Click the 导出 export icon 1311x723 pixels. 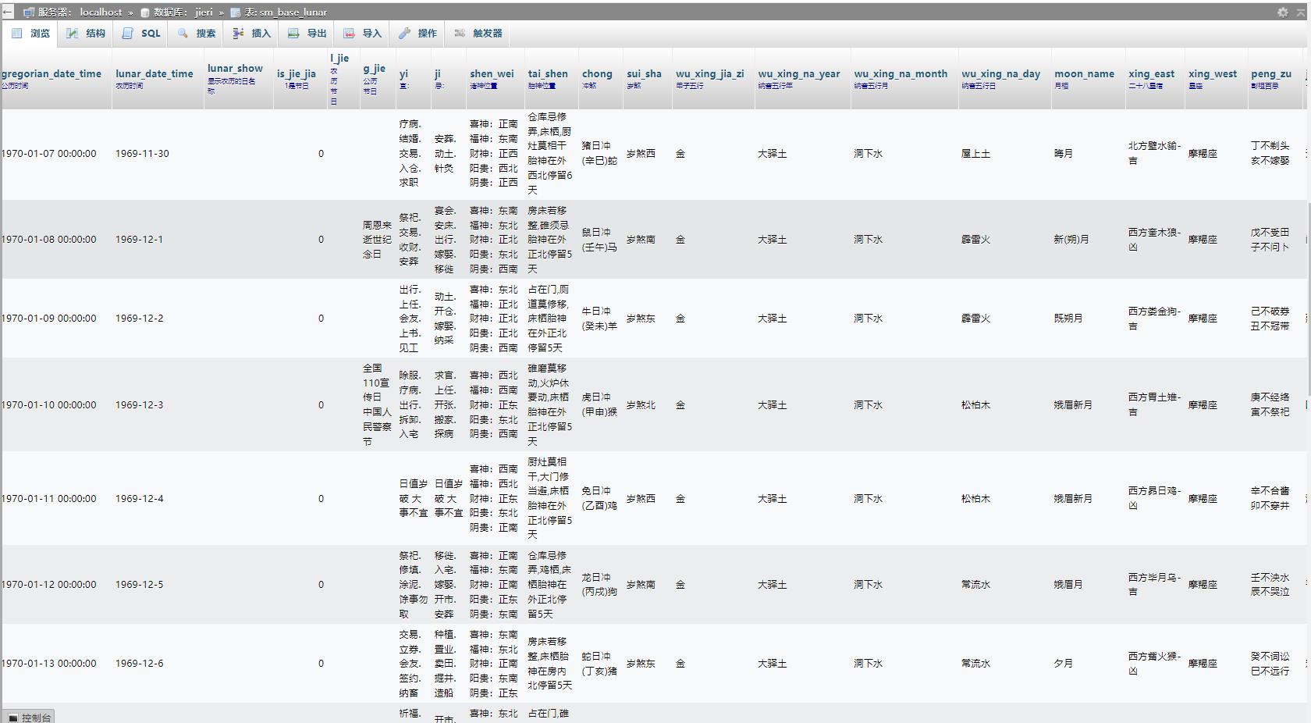[x=293, y=34]
